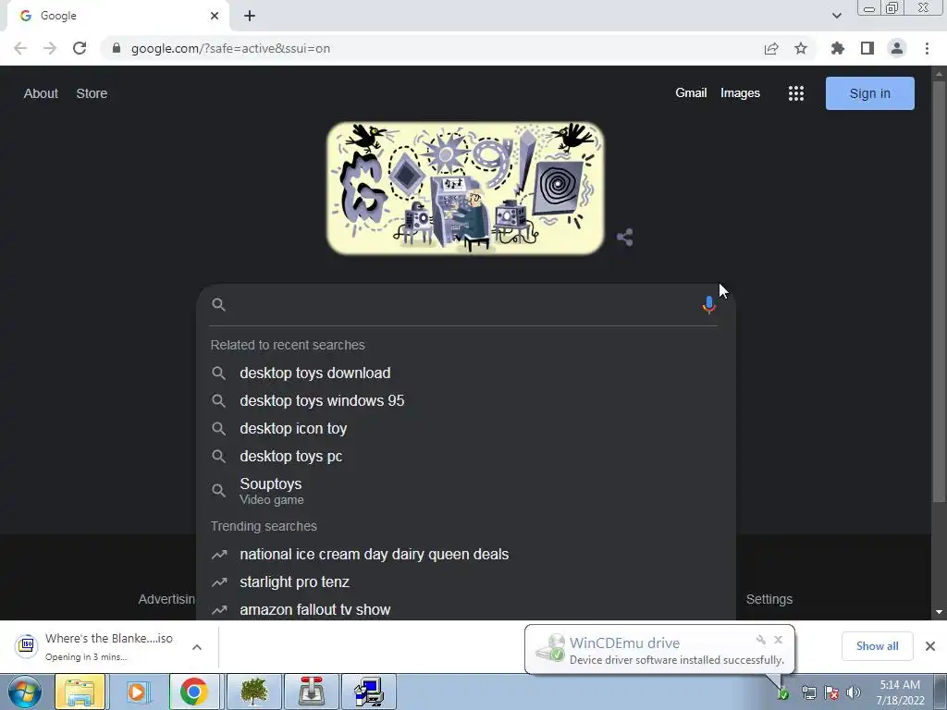Viewport: 947px width, 710px height.
Task: Switch to Chrome in the taskbar
Action: coord(193,692)
